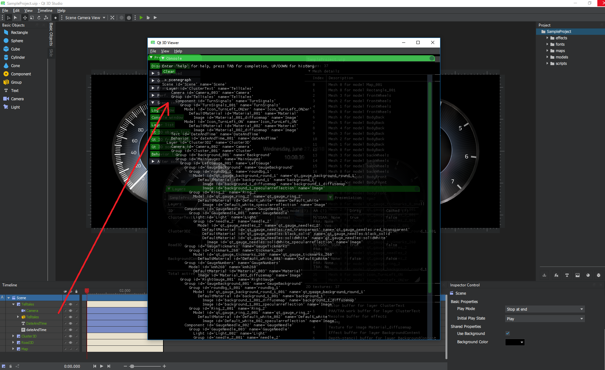Open the Timeline menu in menu bar
This screenshot has width=605, height=370.
(45, 11)
